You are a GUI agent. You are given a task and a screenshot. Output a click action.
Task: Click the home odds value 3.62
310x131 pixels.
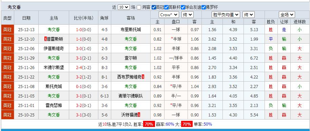[x=212, y=39]
